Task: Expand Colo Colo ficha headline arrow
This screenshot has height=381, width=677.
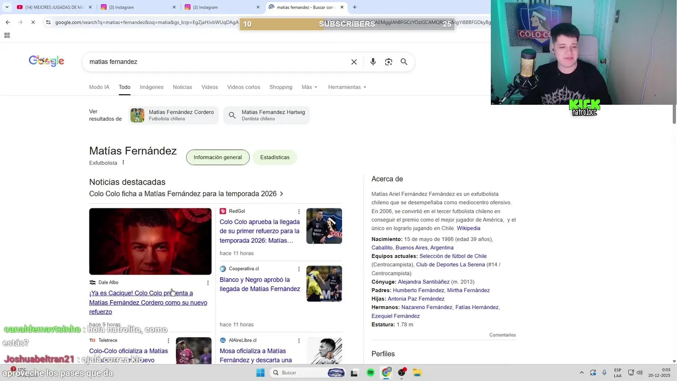Action: (281, 194)
